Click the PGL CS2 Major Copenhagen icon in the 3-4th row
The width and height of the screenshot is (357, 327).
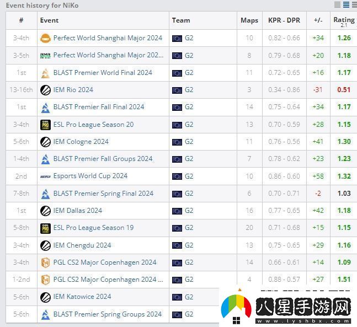click(45, 262)
